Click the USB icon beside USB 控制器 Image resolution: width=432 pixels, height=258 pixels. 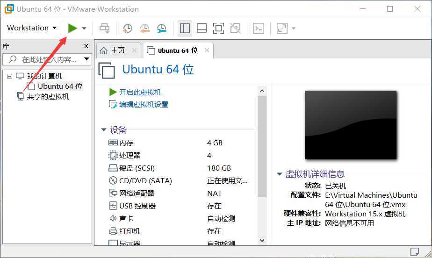tap(113, 206)
